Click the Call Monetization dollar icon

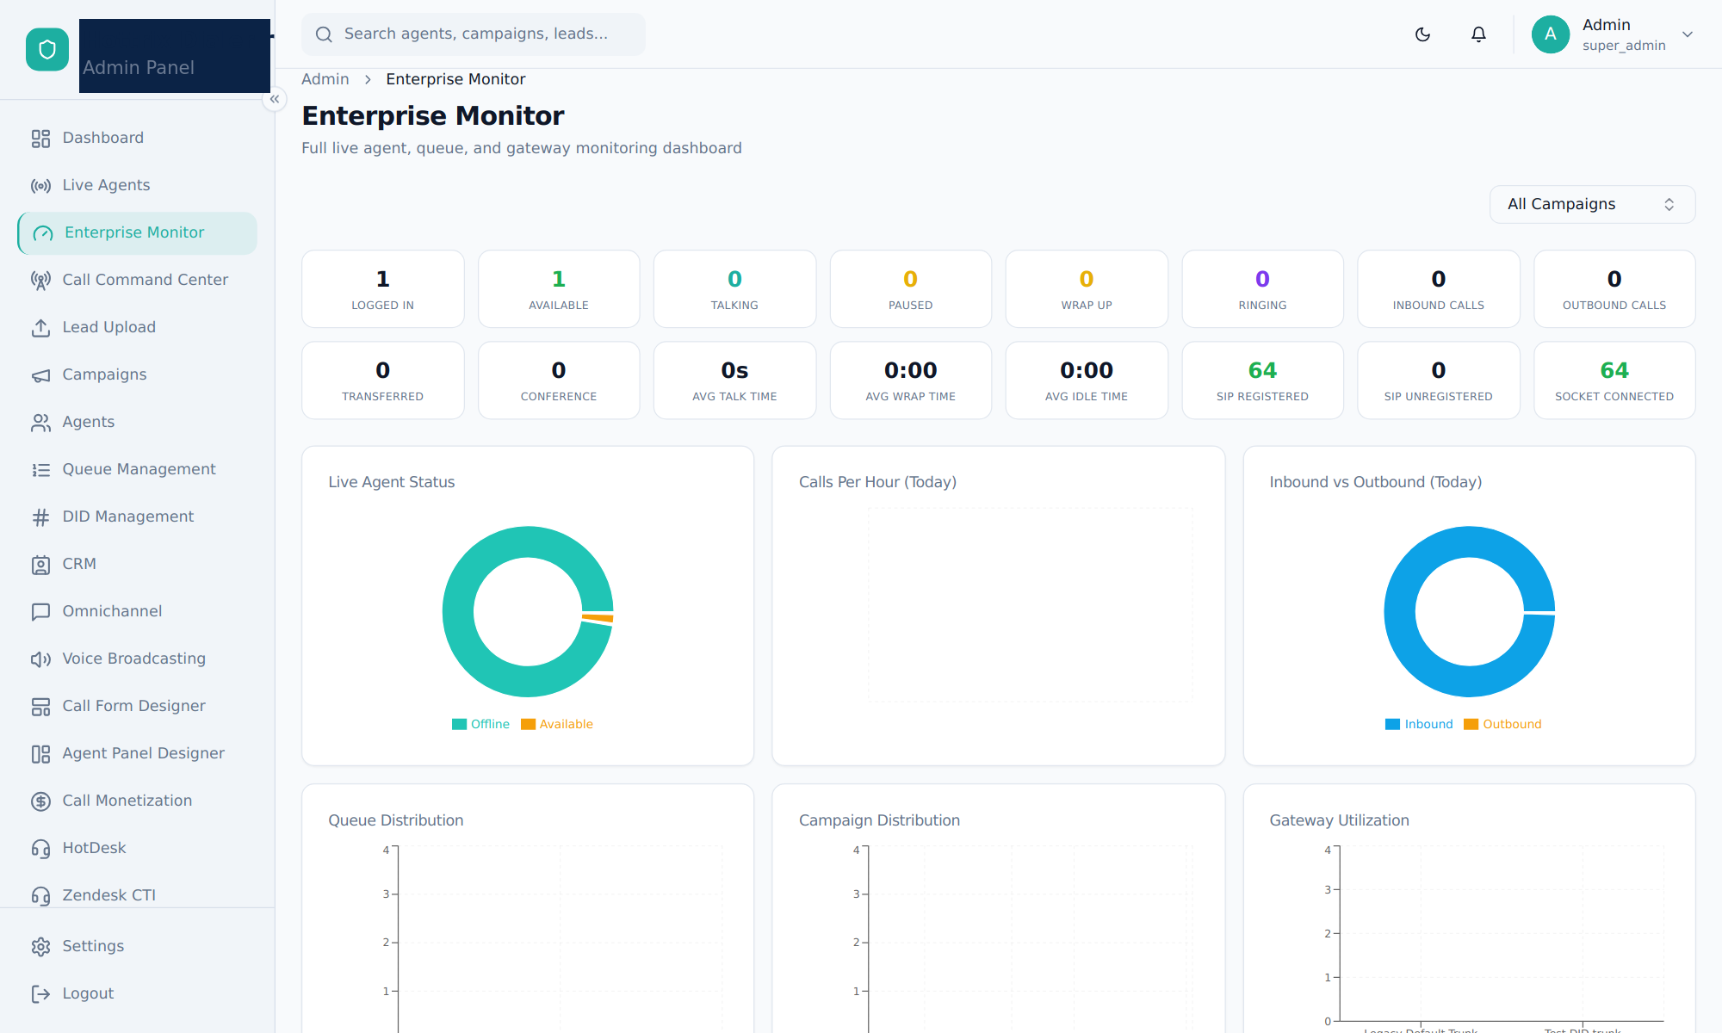tap(40, 801)
